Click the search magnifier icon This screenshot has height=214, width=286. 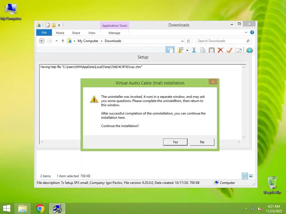click(x=248, y=41)
